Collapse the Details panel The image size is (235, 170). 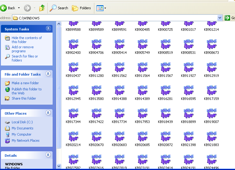(x=48, y=155)
